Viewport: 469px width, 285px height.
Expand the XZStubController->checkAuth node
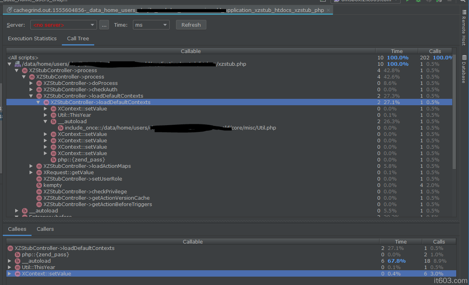(32, 90)
